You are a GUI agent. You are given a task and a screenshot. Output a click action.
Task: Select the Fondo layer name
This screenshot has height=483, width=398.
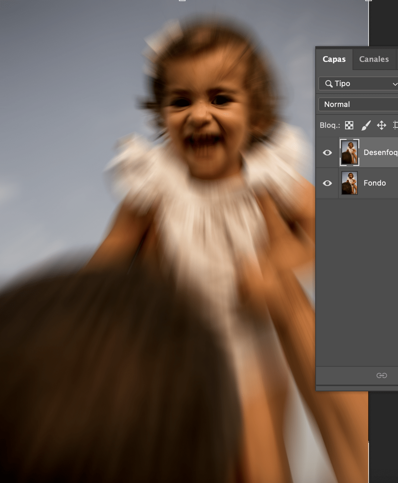pyautogui.click(x=375, y=183)
